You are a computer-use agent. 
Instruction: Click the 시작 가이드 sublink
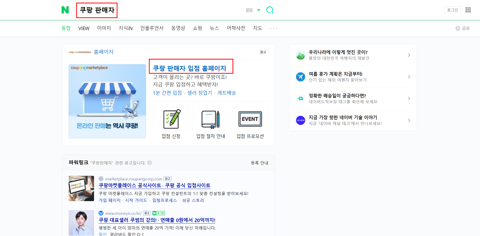tap(136, 200)
